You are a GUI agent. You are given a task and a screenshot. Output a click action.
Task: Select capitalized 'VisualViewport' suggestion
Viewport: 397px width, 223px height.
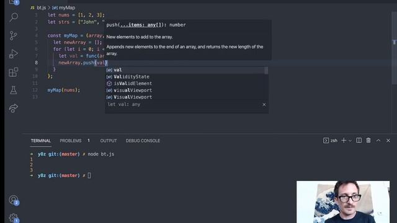click(x=186, y=97)
